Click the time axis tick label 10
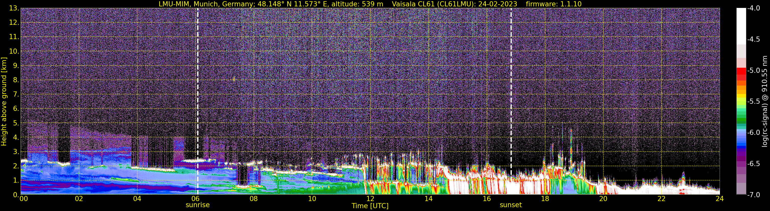Screen dimensions: 770x211 312,199
